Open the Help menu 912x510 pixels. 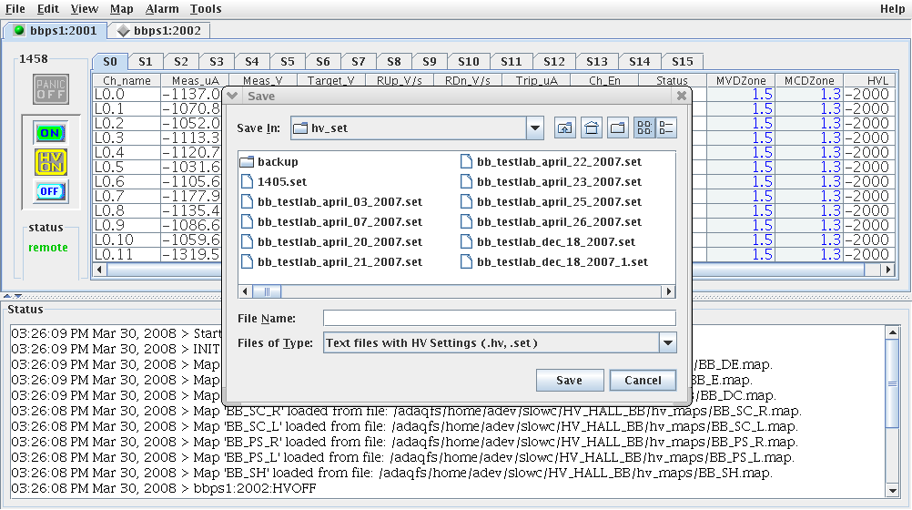point(892,9)
